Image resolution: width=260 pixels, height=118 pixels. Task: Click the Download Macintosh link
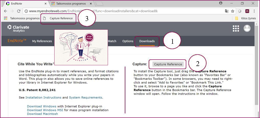click(42, 114)
